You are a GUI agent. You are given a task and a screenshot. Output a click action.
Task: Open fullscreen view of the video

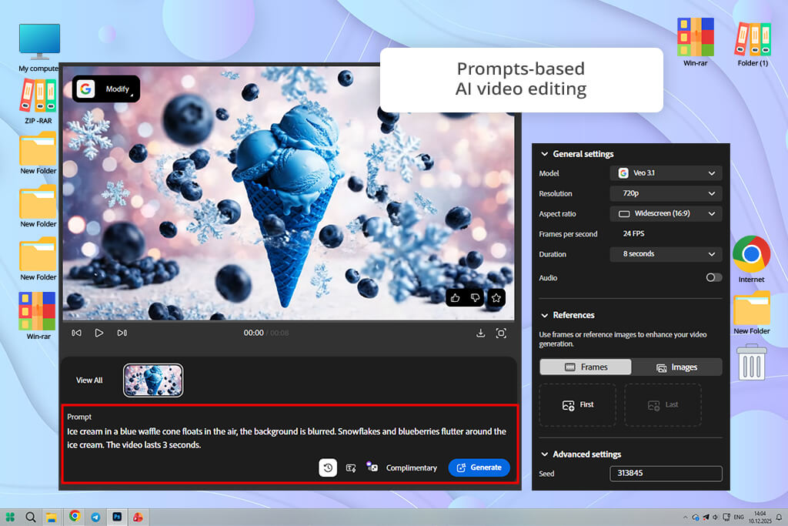[x=501, y=333]
